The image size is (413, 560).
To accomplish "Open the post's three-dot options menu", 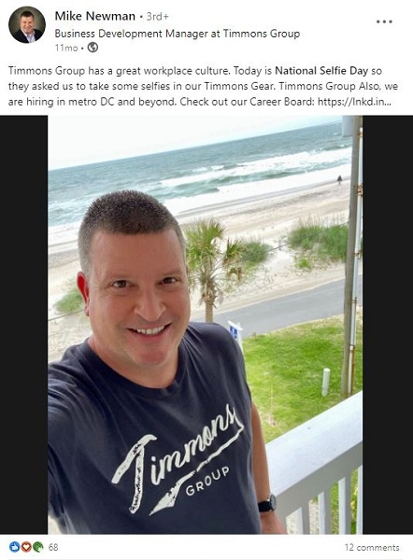I will tap(384, 21).
